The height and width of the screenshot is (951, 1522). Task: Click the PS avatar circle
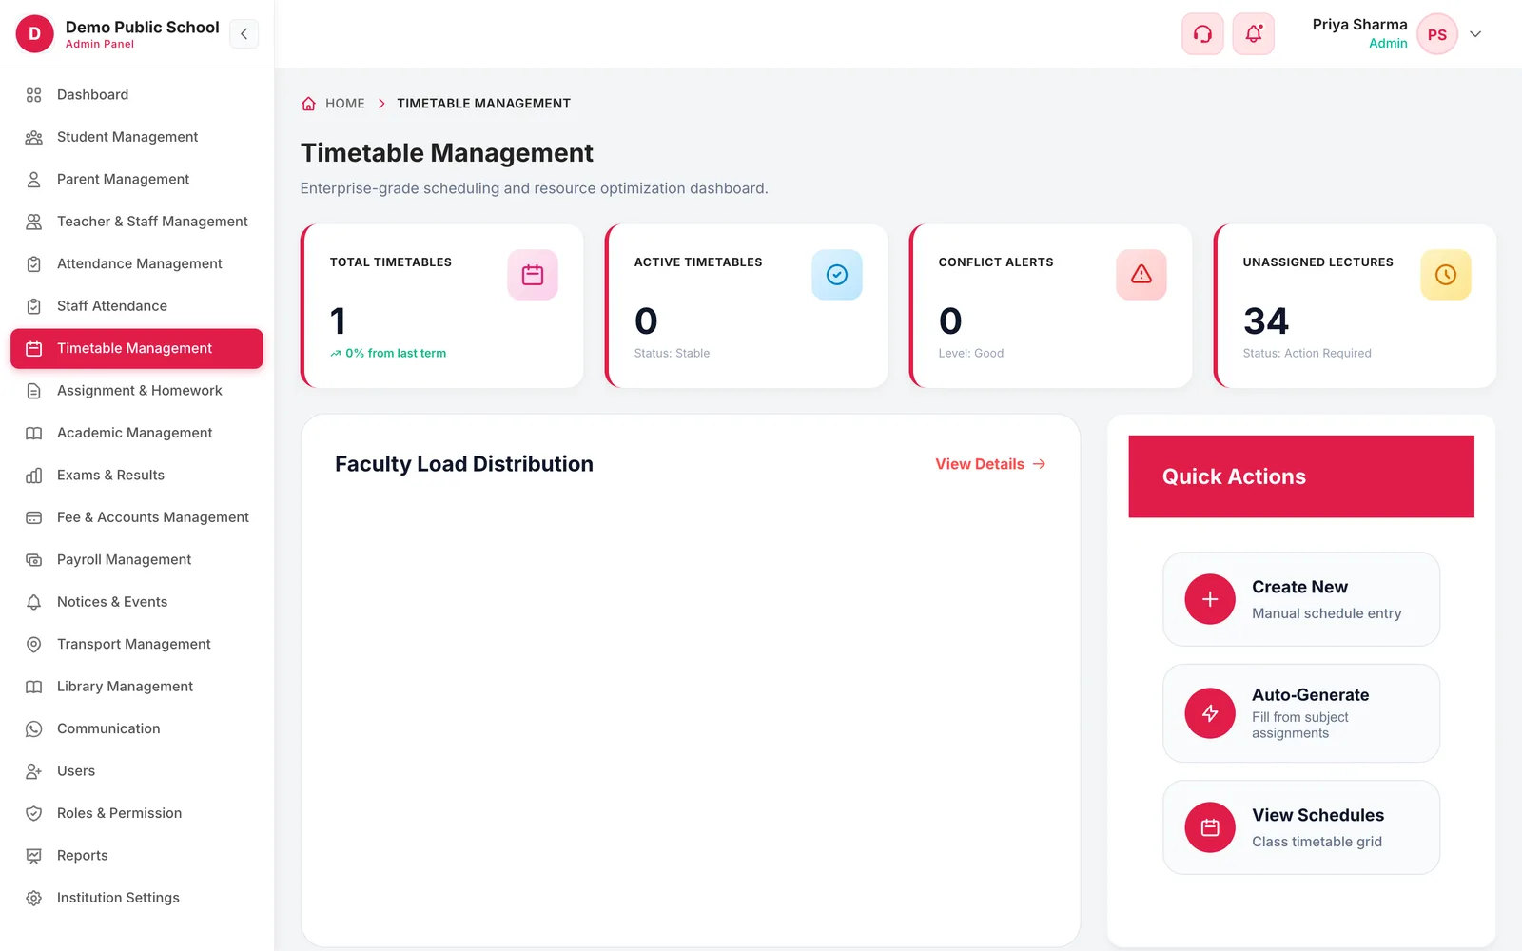(1437, 34)
